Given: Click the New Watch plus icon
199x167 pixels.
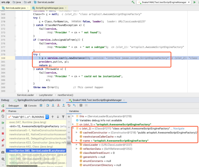Looking at the screenshot, I should [69, 117].
